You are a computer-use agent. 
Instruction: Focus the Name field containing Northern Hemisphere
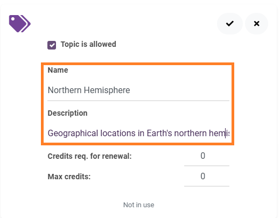138,90
